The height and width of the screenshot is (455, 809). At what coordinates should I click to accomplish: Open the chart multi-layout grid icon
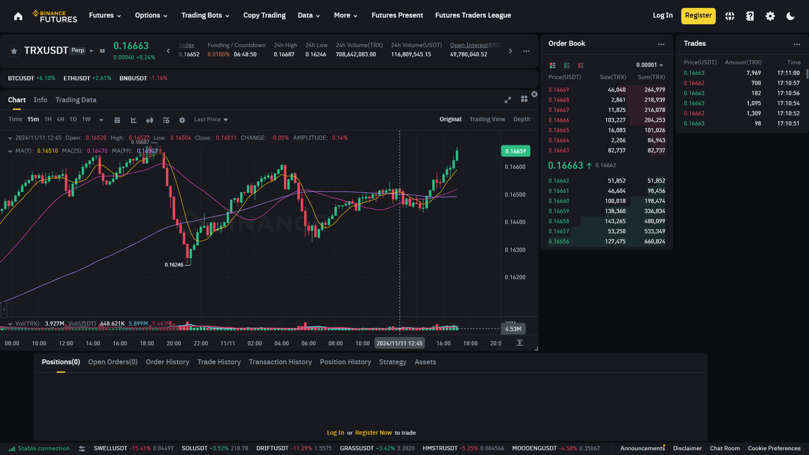524,99
